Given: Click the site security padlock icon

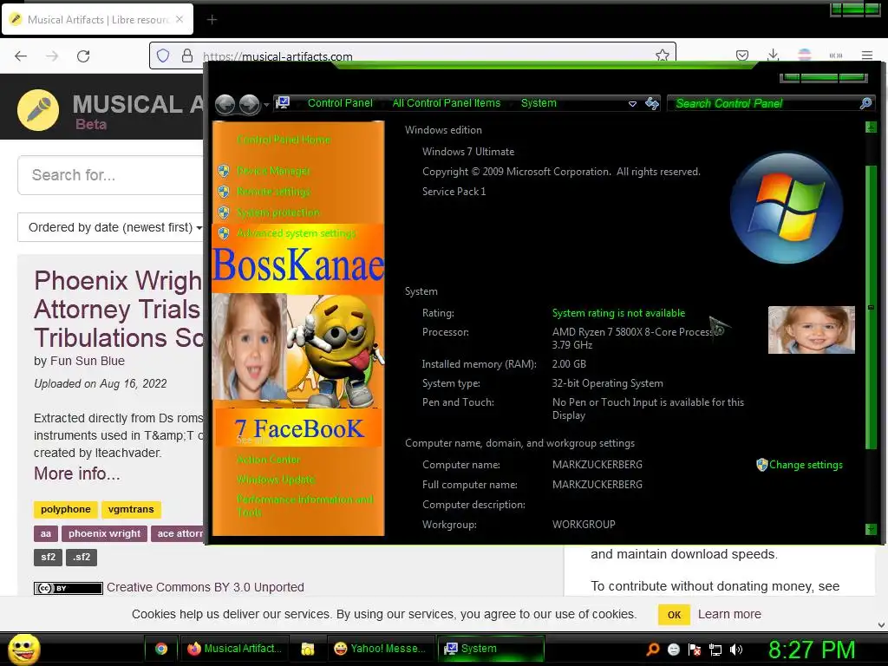Looking at the screenshot, I should 187,55.
